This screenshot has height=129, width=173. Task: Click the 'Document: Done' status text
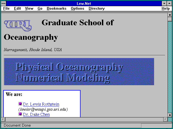17,125
